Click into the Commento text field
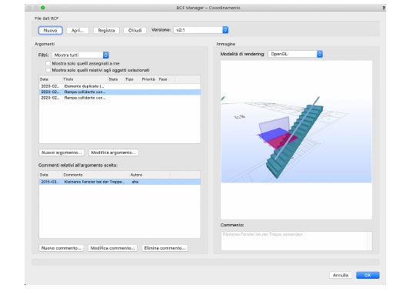406x295 pixels. [296, 241]
